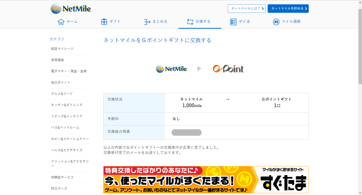Image resolution: width=362 pixels, height=195 pixels.
Task: Click the ネットマイルを貯める button
Action: (288, 8)
